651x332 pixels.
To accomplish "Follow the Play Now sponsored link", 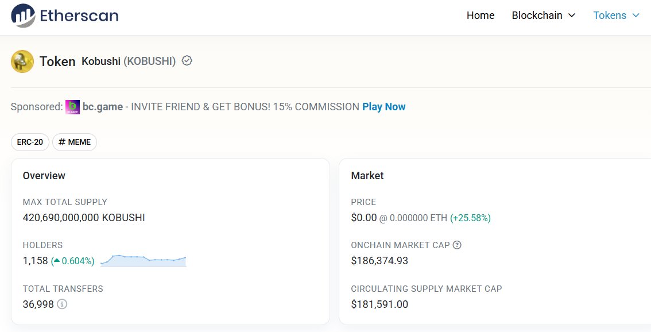I will tap(383, 107).
